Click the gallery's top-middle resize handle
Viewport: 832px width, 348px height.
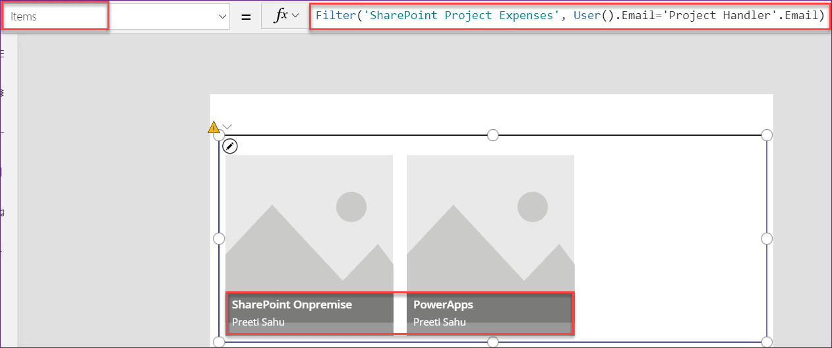(x=492, y=135)
